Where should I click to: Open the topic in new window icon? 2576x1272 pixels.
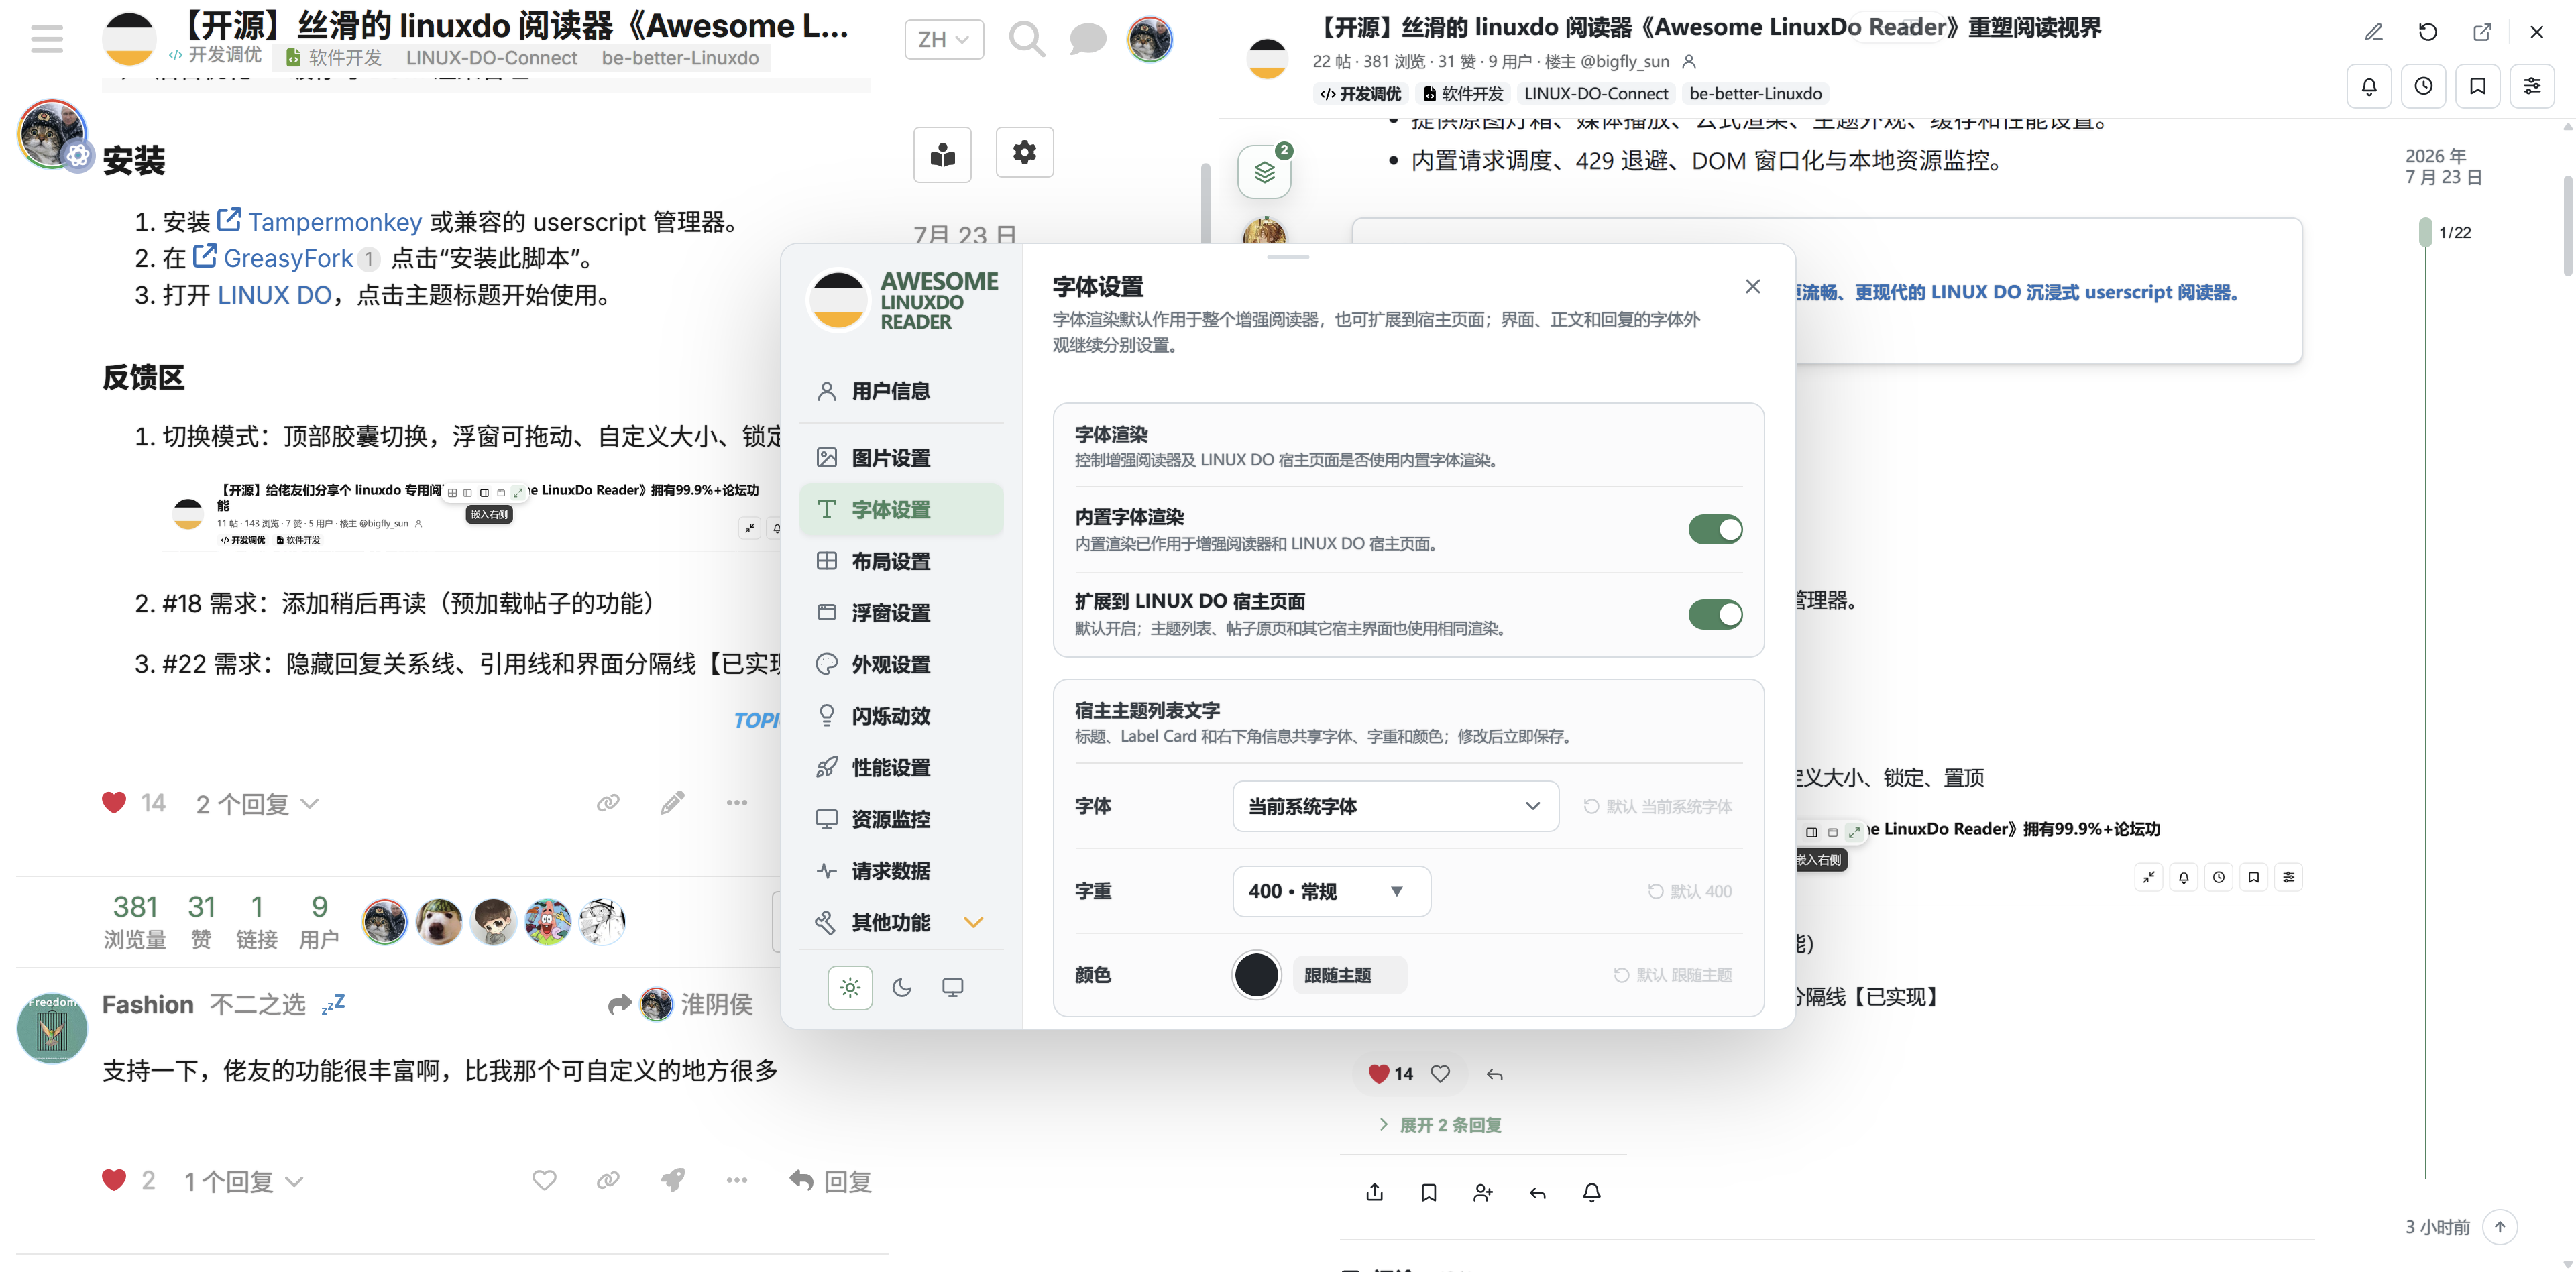(x=2482, y=32)
